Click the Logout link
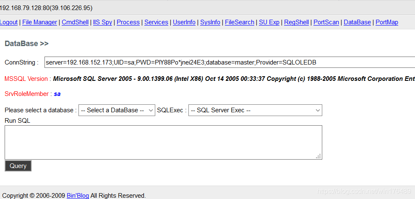Screen dimensions: 415x199 [9, 22]
